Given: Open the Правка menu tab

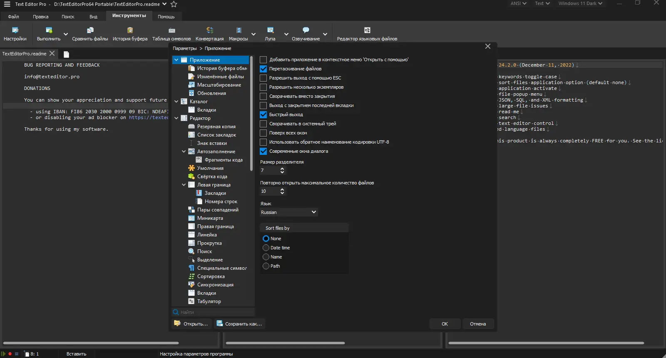Looking at the screenshot, I should [x=41, y=17].
